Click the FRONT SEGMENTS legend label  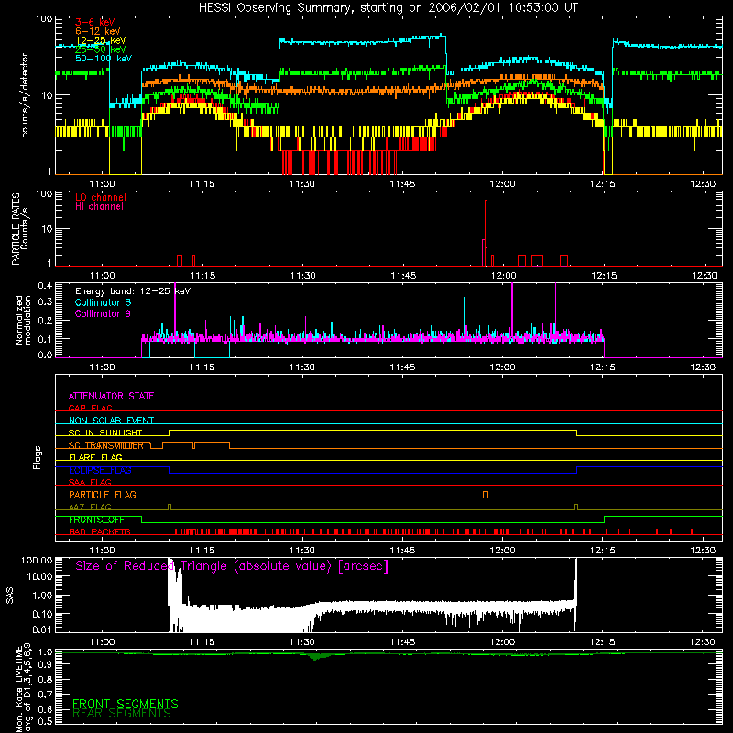click(126, 704)
